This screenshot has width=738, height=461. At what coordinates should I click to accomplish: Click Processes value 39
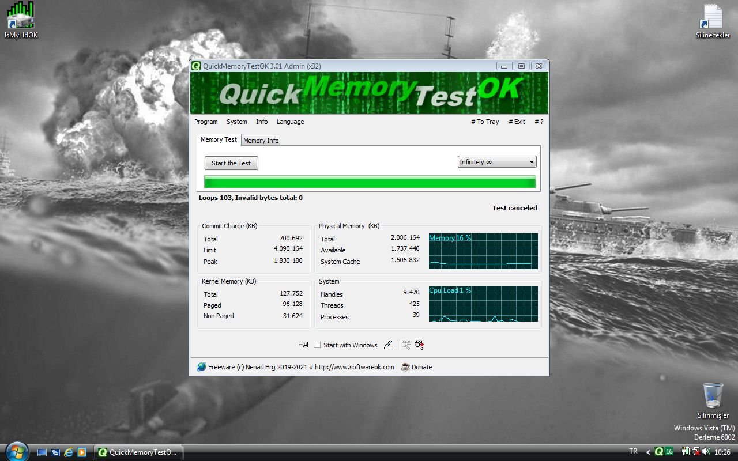click(416, 315)
